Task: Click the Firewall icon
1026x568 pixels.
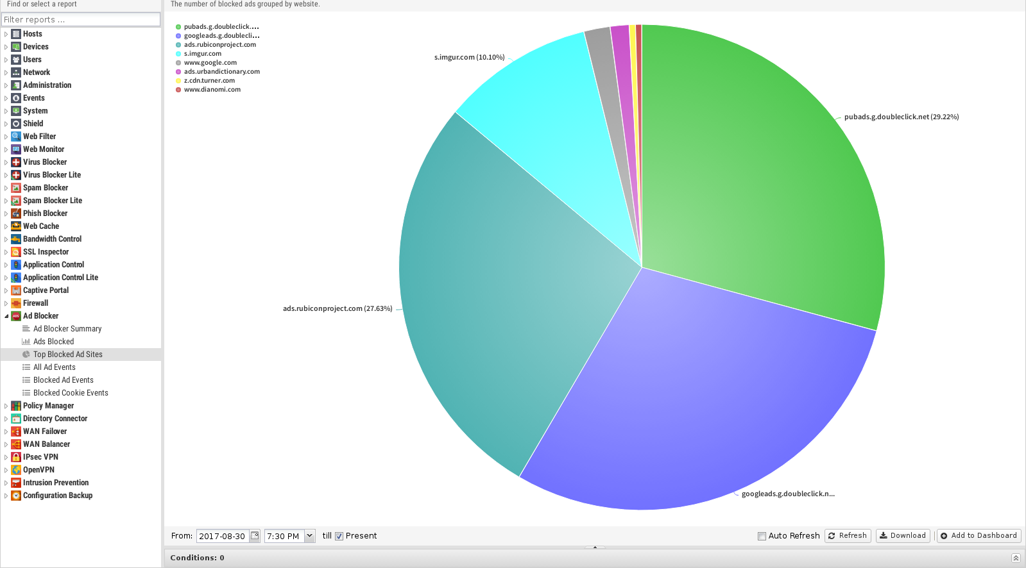Action: (x=16, y=303)
